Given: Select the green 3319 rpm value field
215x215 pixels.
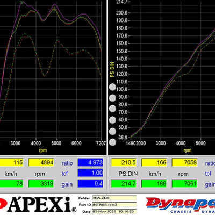Looking at the screenshot, I should coord(41,183).
